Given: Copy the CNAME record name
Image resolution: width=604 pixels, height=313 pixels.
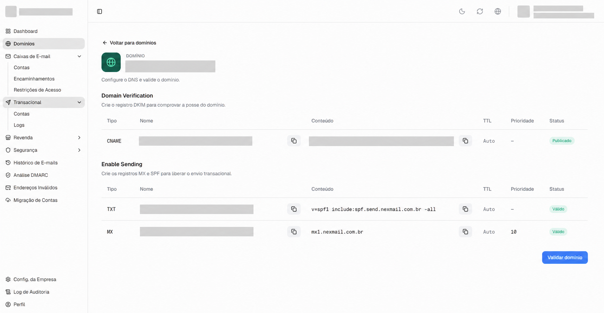Looking at the screenshot, I should [294, 141].
